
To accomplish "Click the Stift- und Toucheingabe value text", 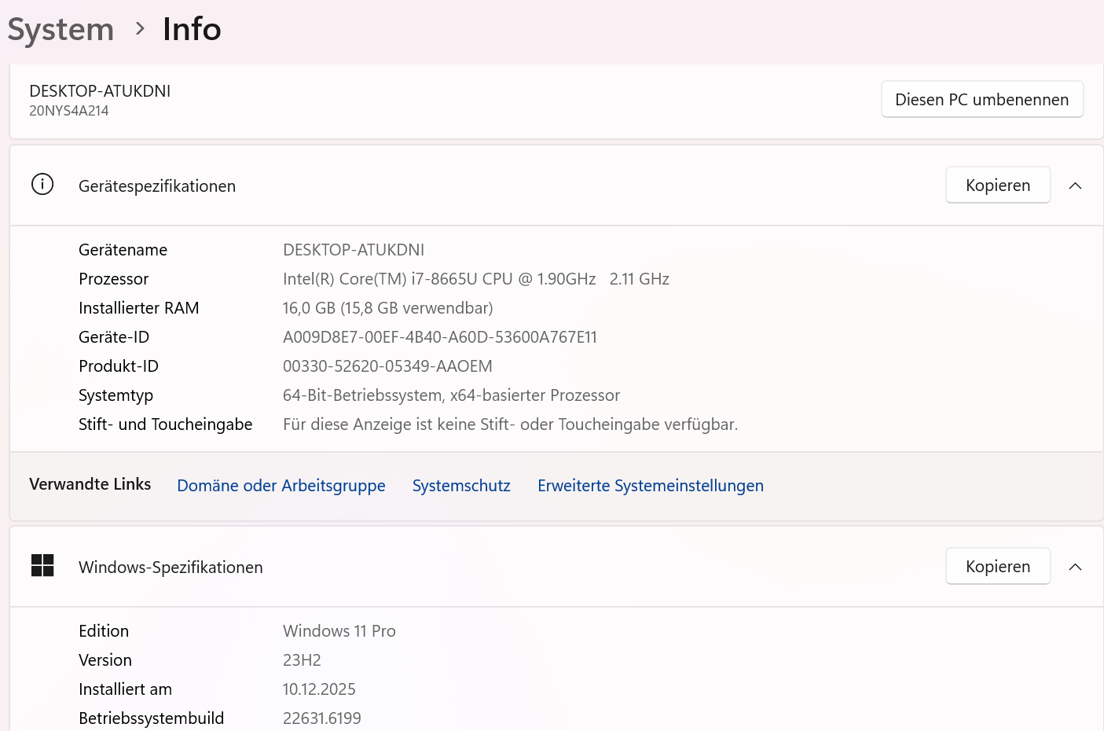I will pos(511,424).
